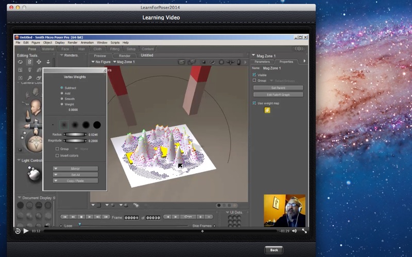Expand the Mirror dropdown button
The image size is (412, 257).
[x=75, y=169]
